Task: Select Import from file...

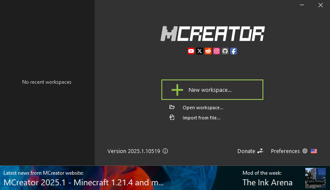Action: pos(201,118)
